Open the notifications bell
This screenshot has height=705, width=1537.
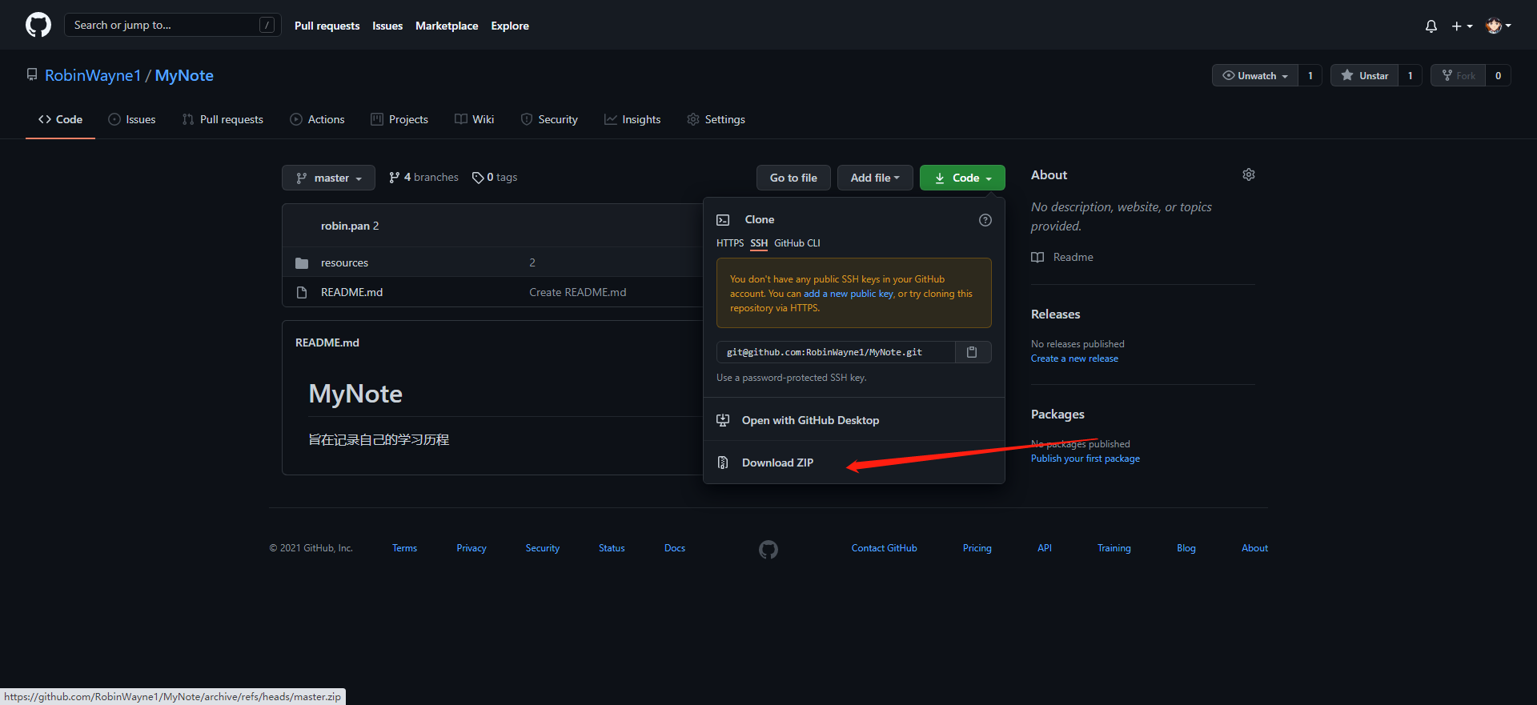[x=1431, y=26]
